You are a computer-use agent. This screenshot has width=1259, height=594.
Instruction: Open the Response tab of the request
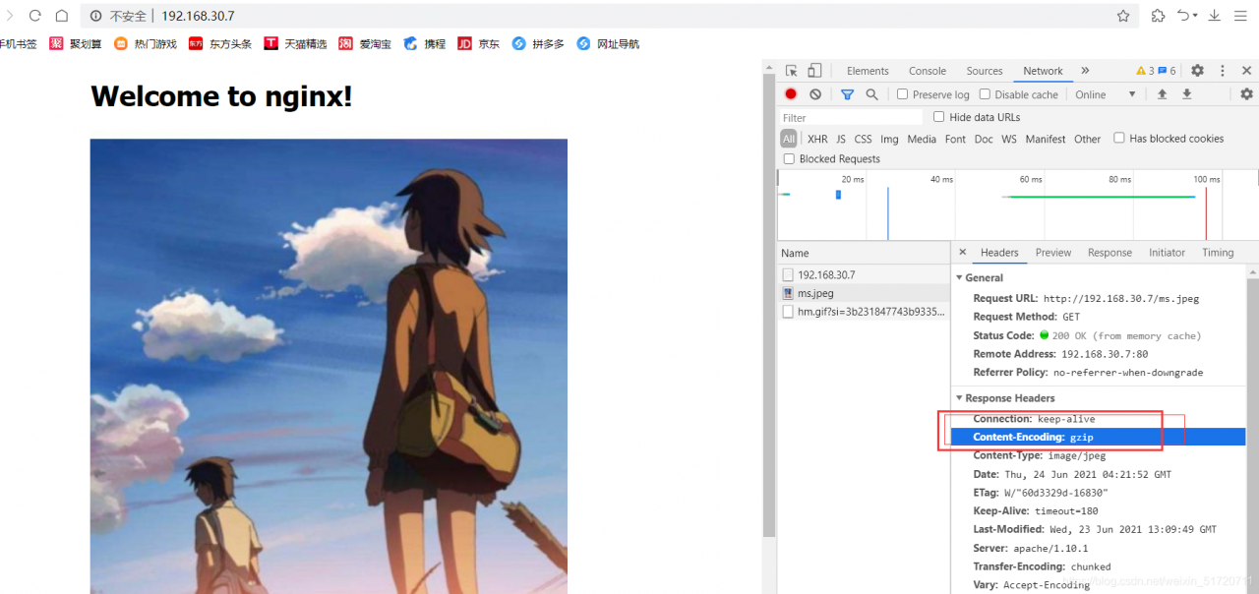point(1109,253)
